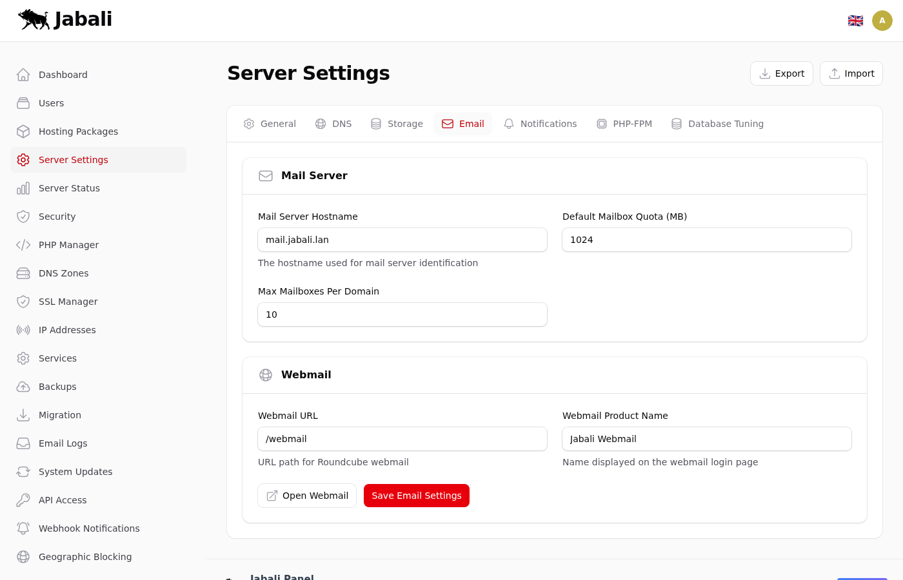Switch to the Database Tuning tab
Image resolution: width=903 pixels, height=580 pixels.
click(x=717, y=124)
